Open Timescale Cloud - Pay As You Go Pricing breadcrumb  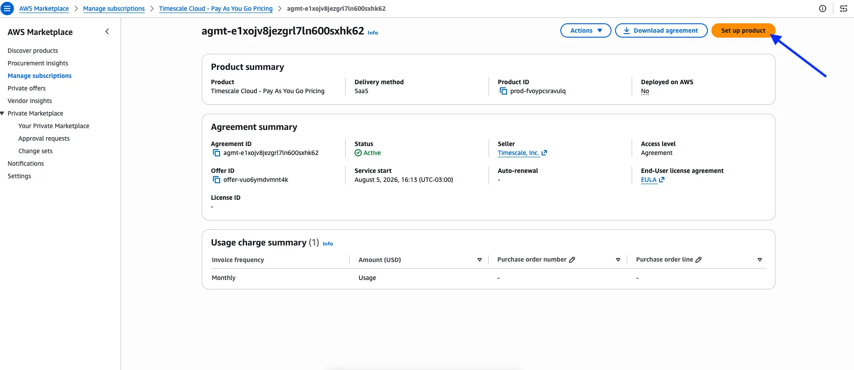click(x=216, y=9)
